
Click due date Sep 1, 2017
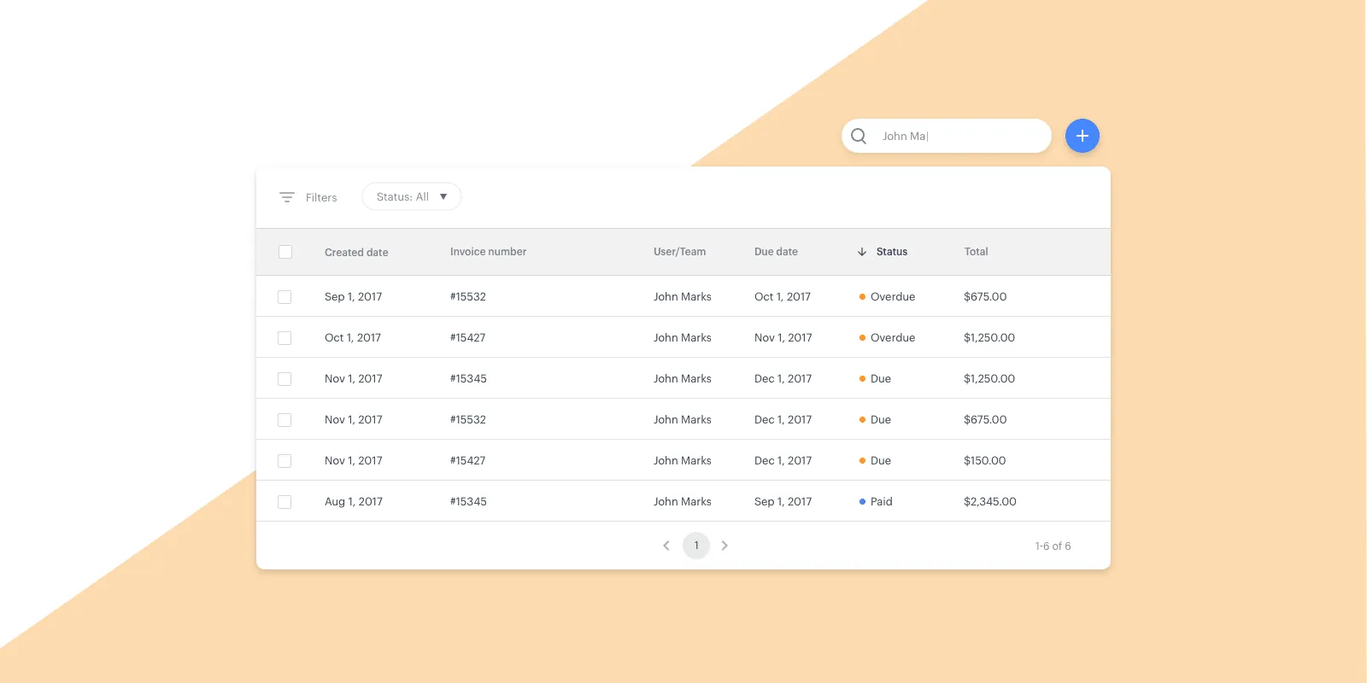783,502
